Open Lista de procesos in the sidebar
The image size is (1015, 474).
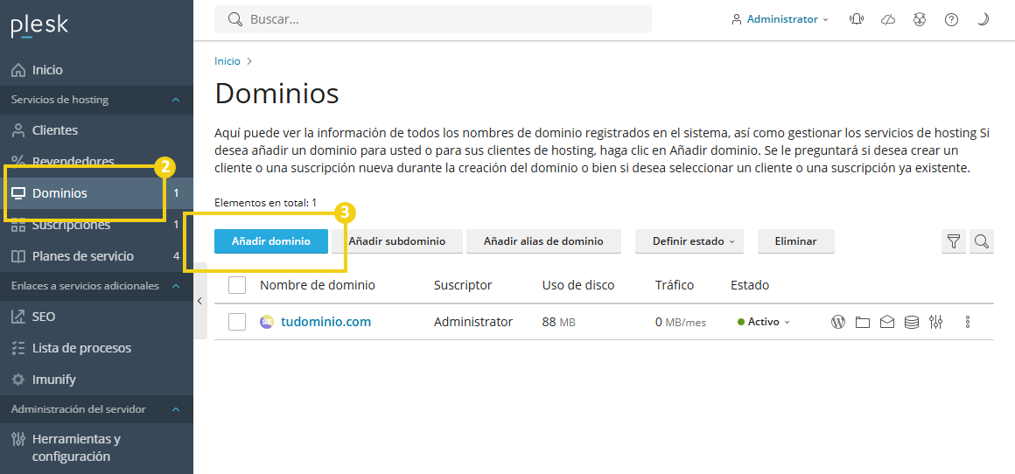pos(96,348)
